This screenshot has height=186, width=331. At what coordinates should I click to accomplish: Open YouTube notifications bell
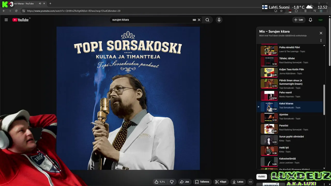311,20
